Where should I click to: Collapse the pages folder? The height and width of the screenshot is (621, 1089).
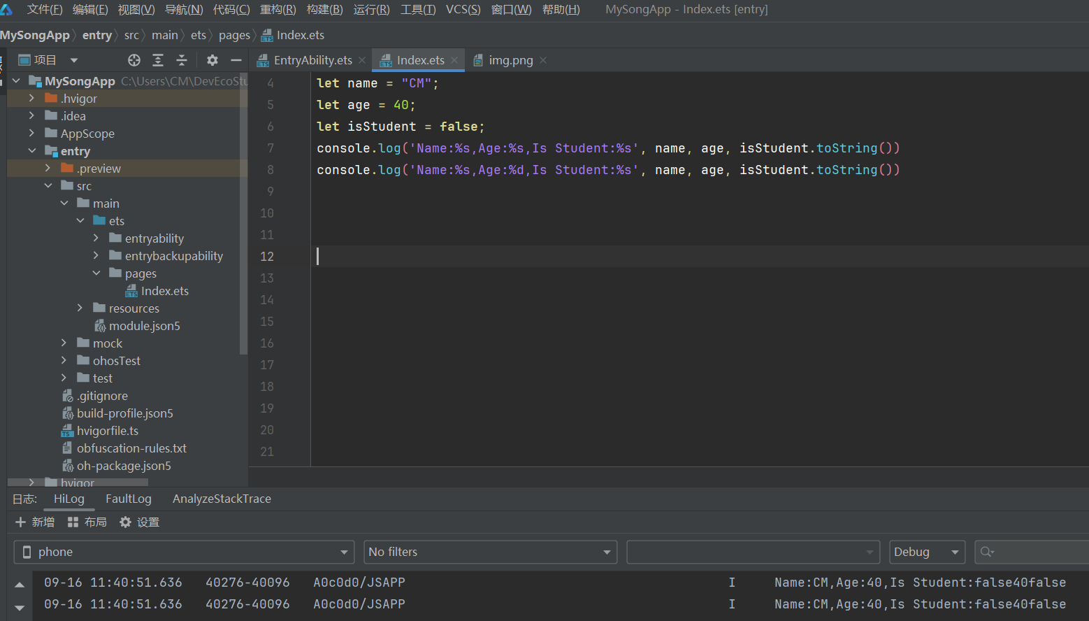click(x=96, y=273)
